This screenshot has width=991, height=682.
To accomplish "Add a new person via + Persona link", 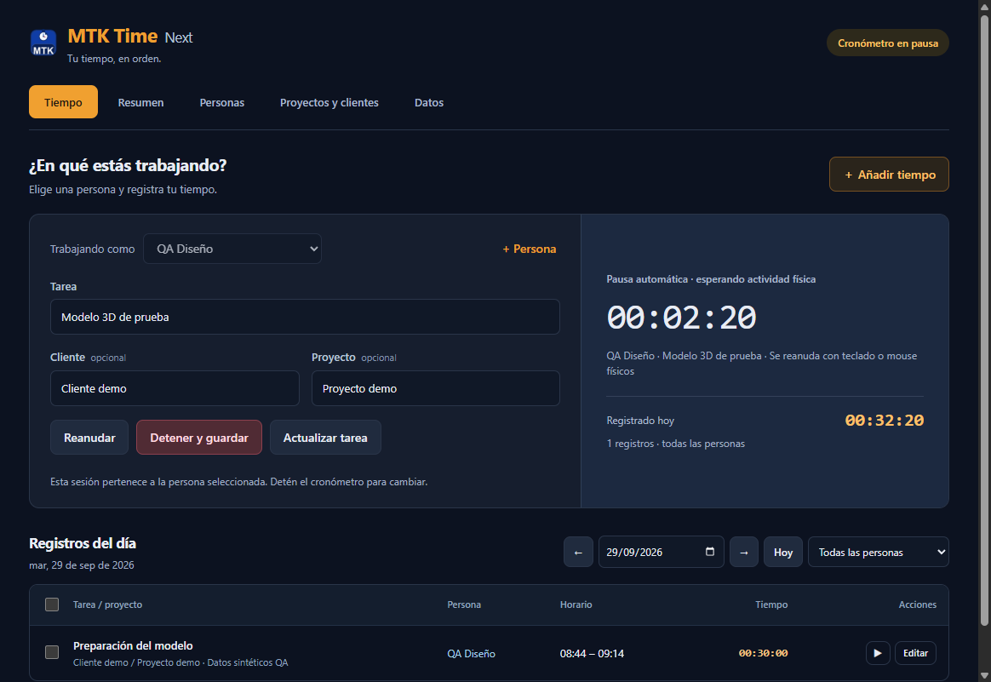I will point(530,249).
